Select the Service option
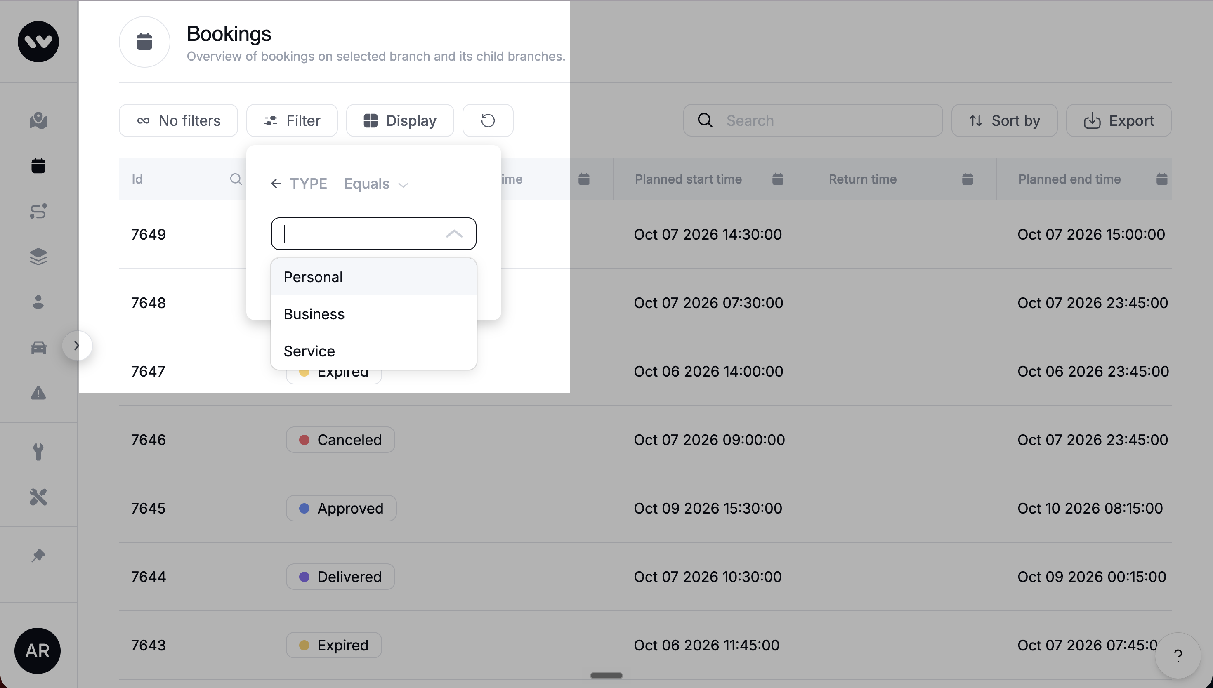This screenshot has height=688, width=1213. [373, 351]
